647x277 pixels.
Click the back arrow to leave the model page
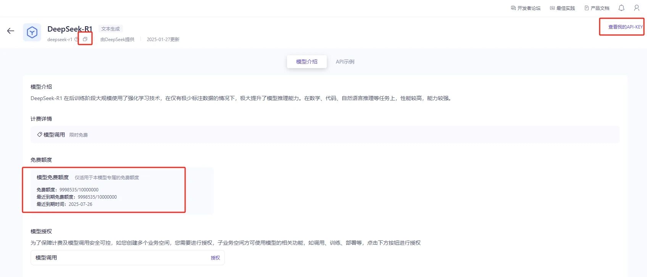[11, 31]
